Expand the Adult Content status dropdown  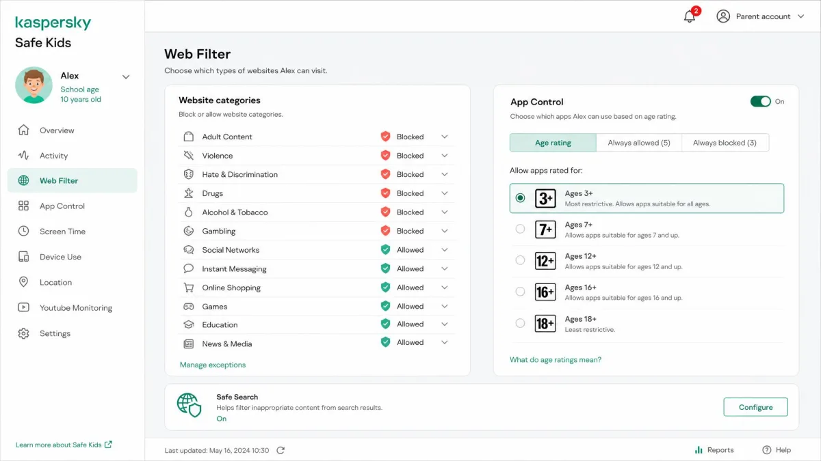pos(445,137)
